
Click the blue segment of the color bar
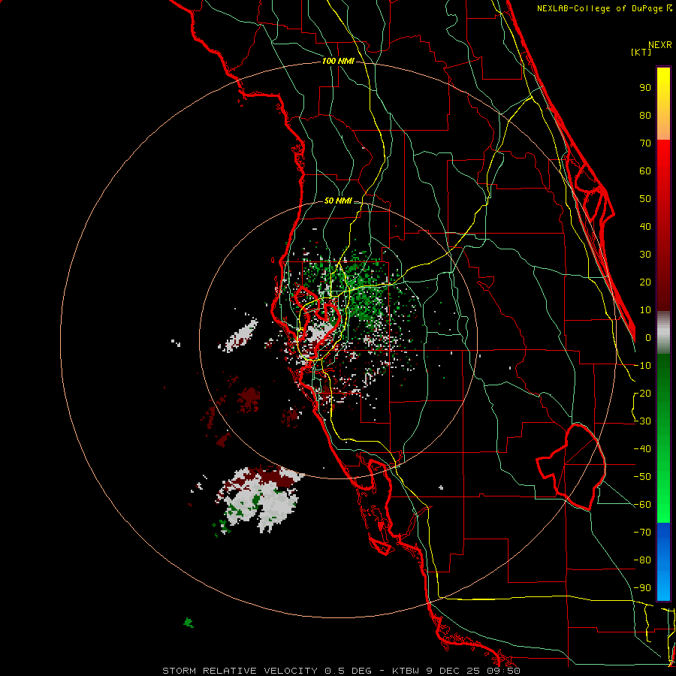click(x=663, y=562)
